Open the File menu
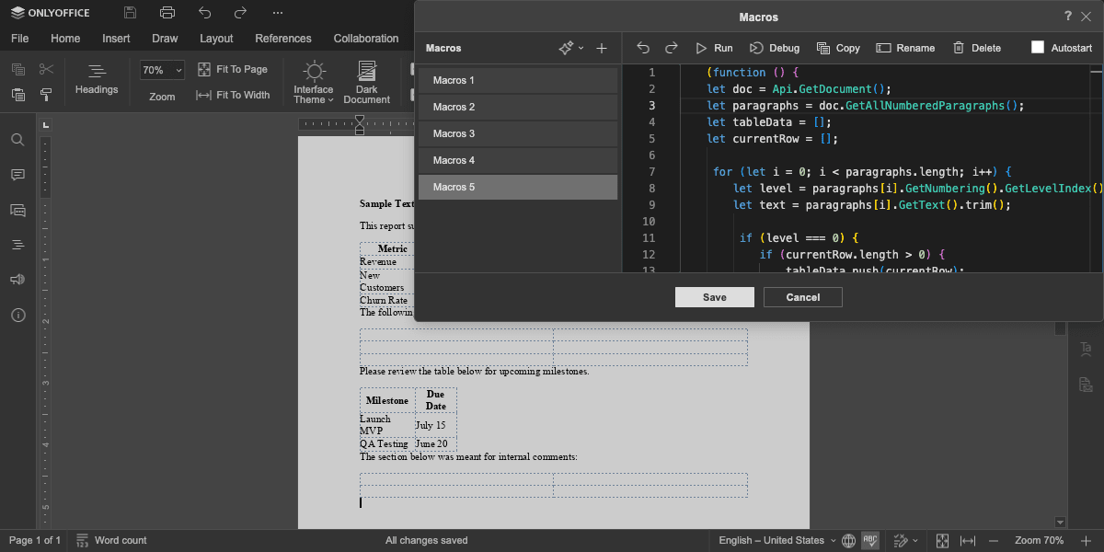This screenshot has width=1104, height=552. coord(20,39)
